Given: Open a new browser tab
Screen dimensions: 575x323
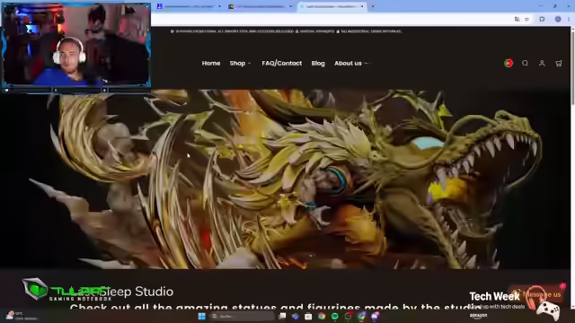Looking at the screenshot, I should (x=373, y=6).
